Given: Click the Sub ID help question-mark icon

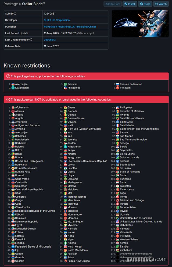Looking at the screenshot, I should pos(15,13).
